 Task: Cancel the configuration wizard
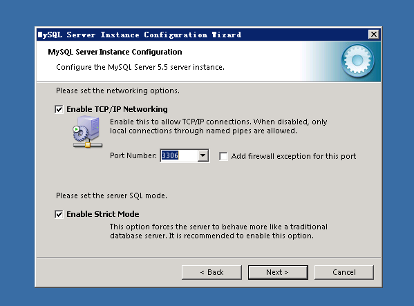pos(344,272)
